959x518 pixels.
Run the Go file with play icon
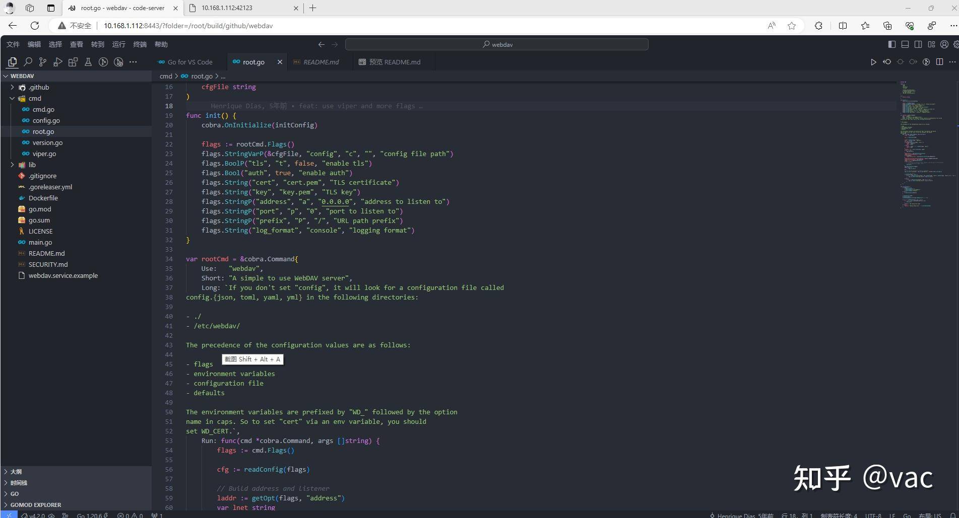(x=873, y=62)
